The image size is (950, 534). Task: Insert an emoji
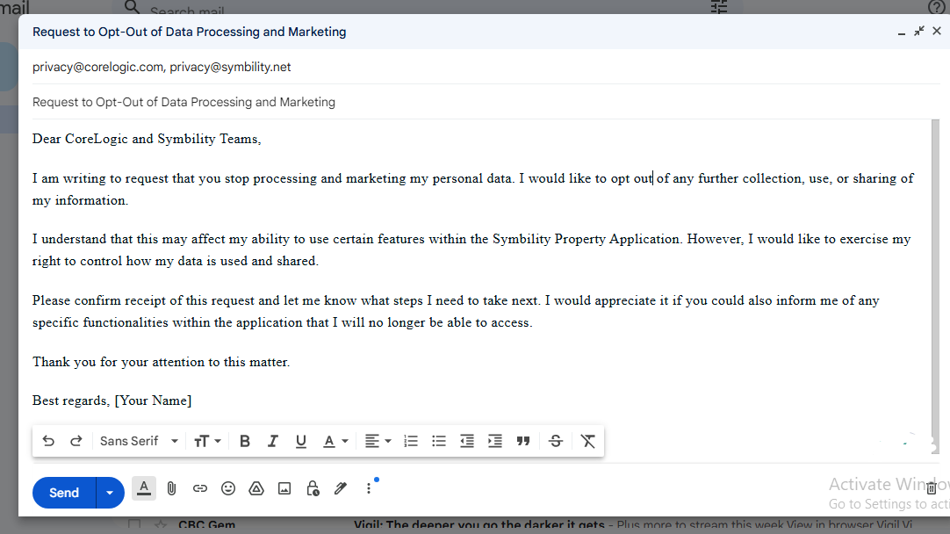(227, 488)
